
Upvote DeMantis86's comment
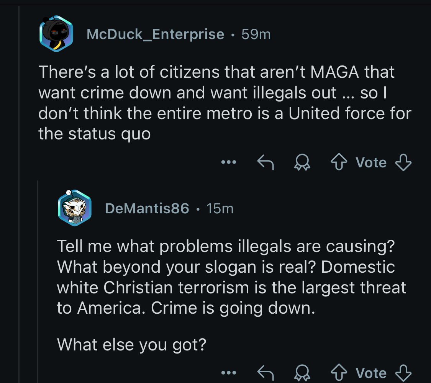pyautogui.click(x=339, y=373)
